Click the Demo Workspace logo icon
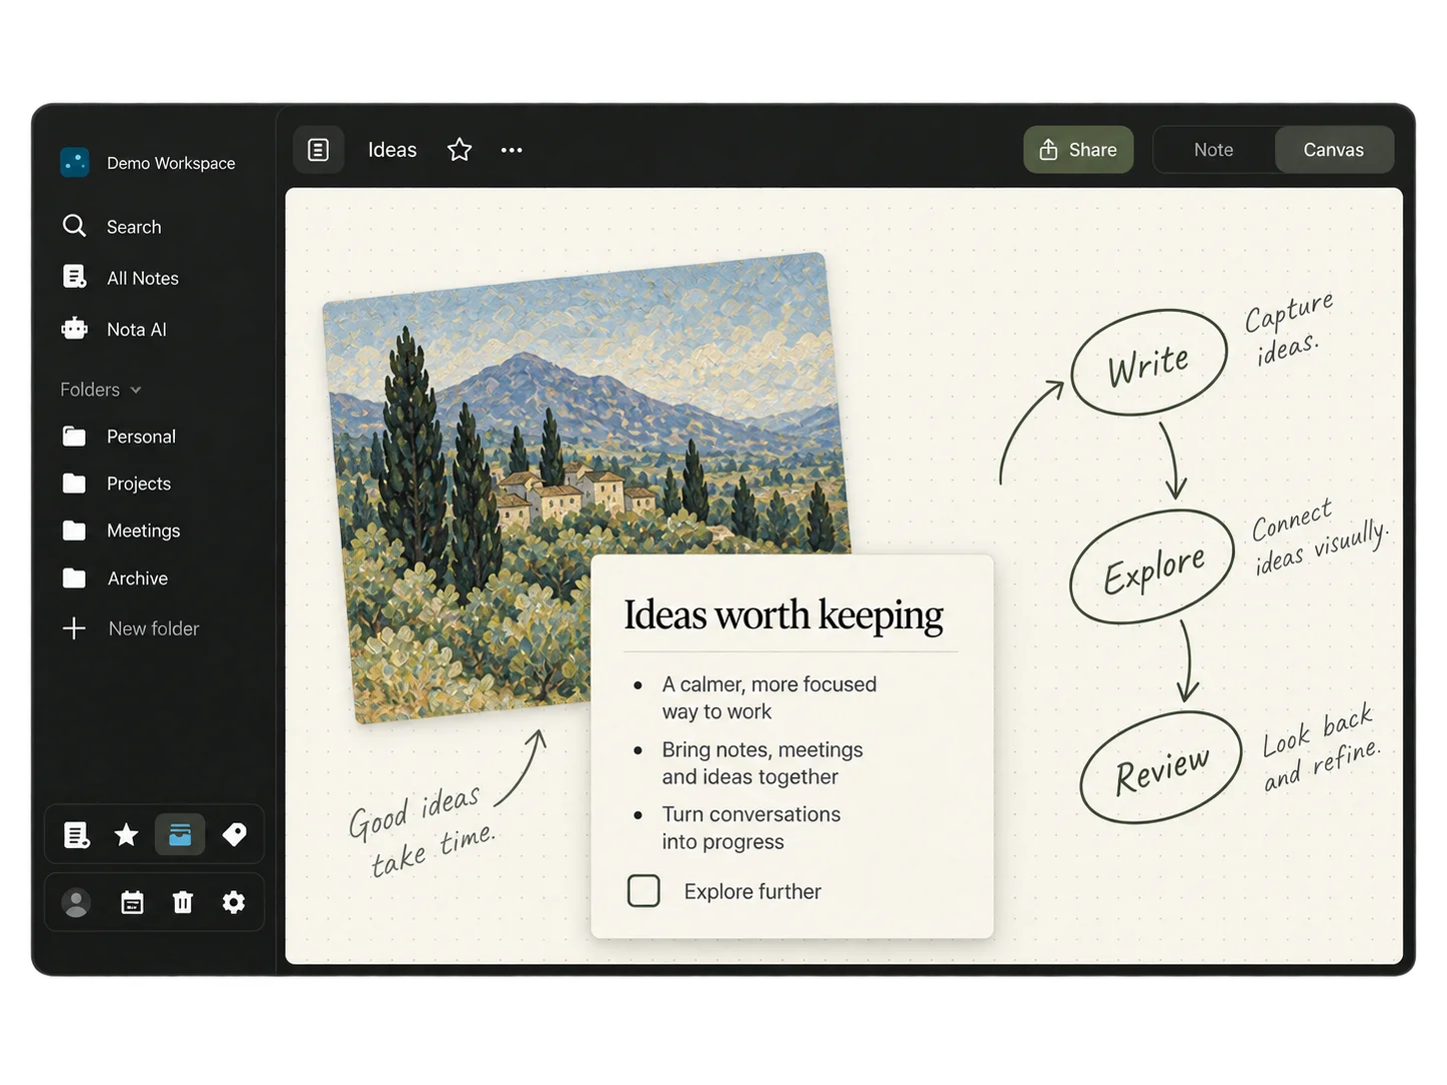1447x1085 pixels. click(75, 162)
